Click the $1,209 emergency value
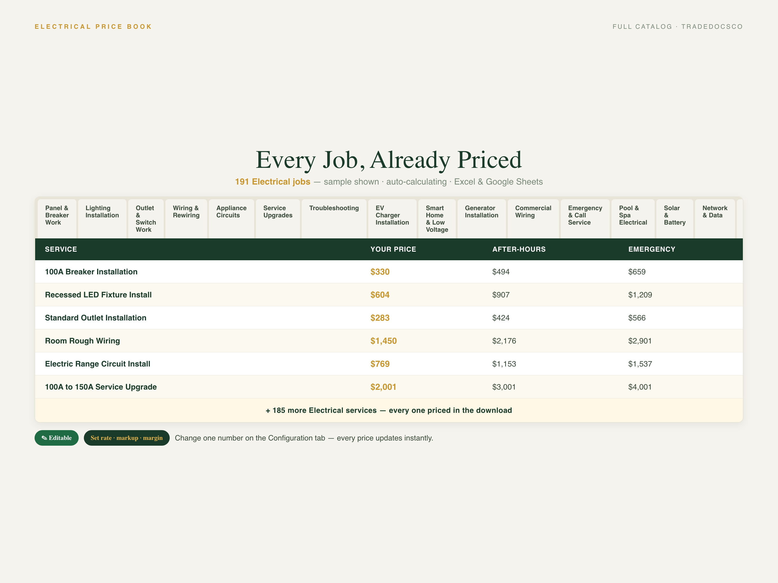Viewport: 778px width, 583px height. (640, 295)
